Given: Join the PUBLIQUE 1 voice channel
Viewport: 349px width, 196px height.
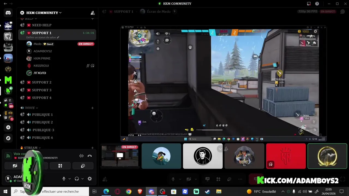Looking at the screenshot, I should pyautogui.click(x=57, y=115).
